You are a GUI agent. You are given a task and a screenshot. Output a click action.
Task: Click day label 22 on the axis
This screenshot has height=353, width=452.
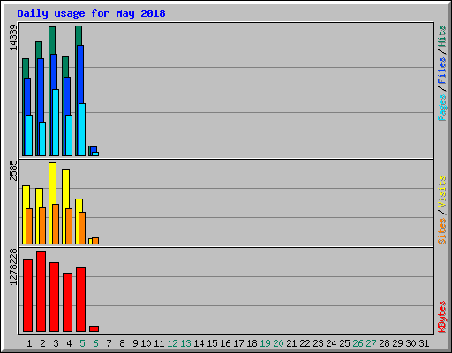click(305, 343)
